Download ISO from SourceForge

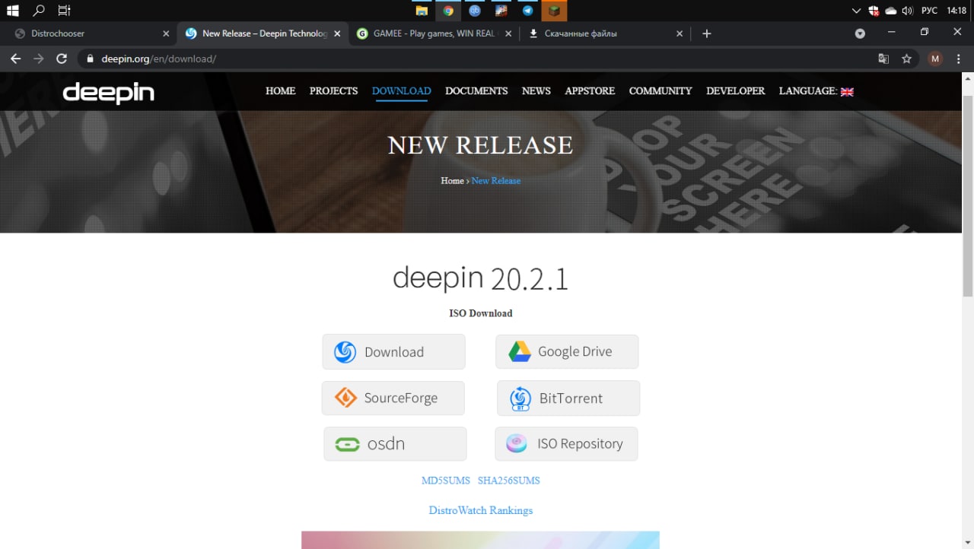393,398
